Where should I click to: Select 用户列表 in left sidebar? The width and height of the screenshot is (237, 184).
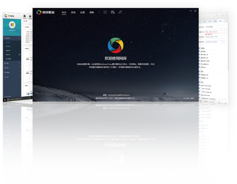tap(8, 46)
